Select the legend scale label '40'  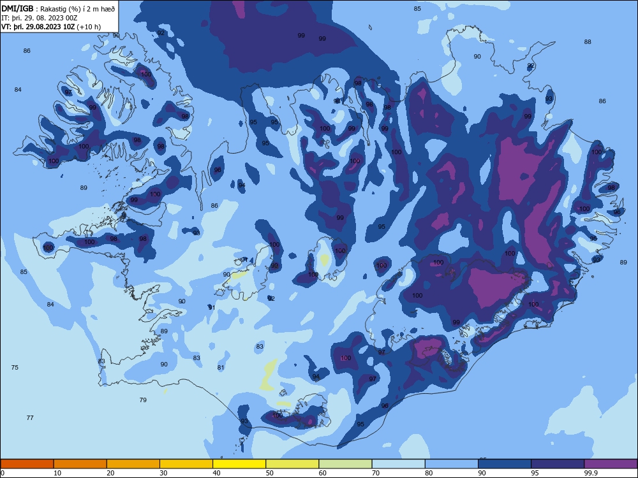tap(216, 473)
